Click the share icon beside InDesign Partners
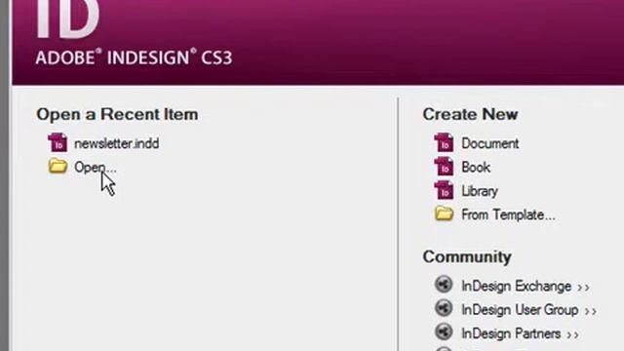Image resolution: width=624 pixels, height=351 pixels. click(444, 332)
